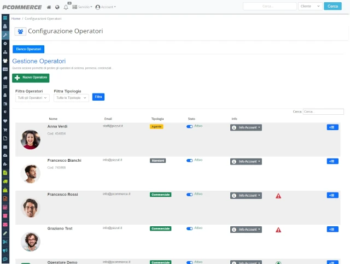
Task: Open the shopping cart sidebar icon
Action: click(x=5, y=130)
